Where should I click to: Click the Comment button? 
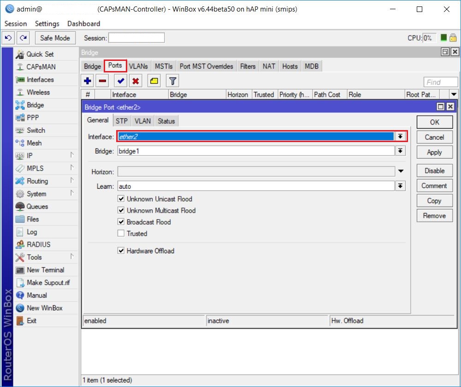click(x=435, y=185)
